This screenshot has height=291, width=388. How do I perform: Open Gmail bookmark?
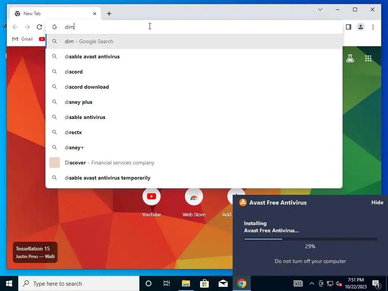[22, 39]
